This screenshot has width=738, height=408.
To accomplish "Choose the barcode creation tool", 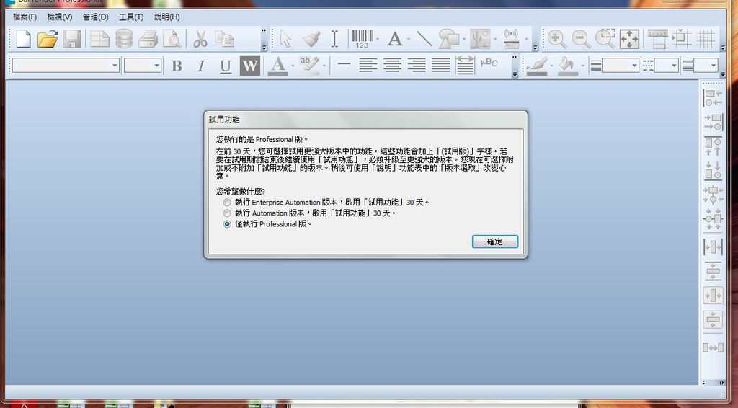I will point(363,39).
